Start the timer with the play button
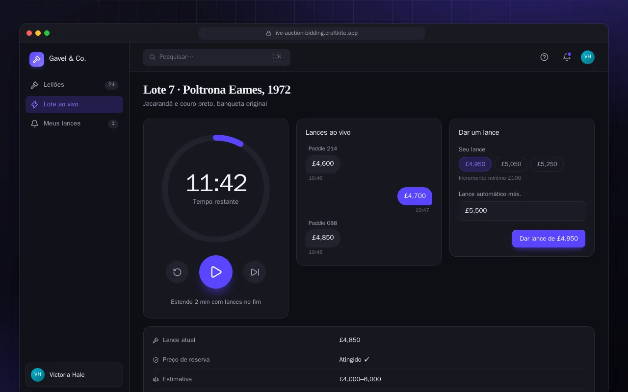This screenshot has height=392, width=628. [x=216, y=272]
